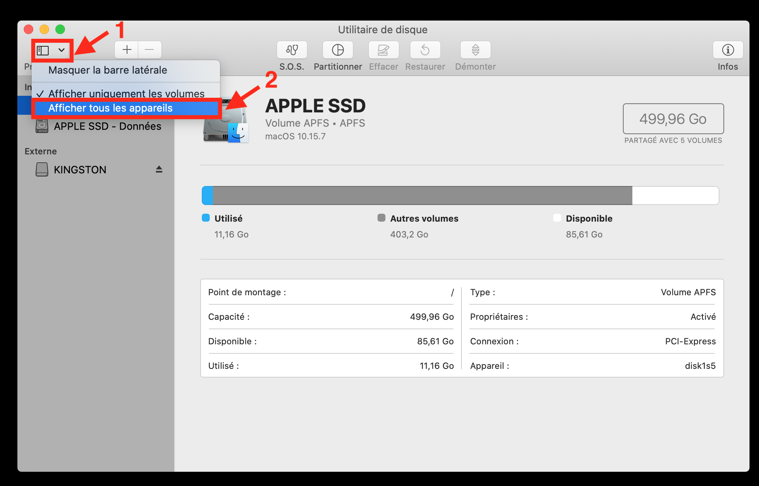Click the APPLE SSD - Données disk icon
Image resolution: width=759 pixels, height=486 pixels.
(x=42, y=126)
